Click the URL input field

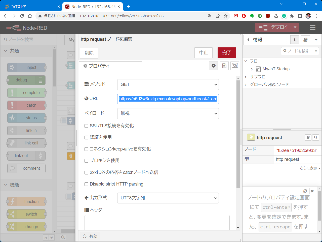168,99
